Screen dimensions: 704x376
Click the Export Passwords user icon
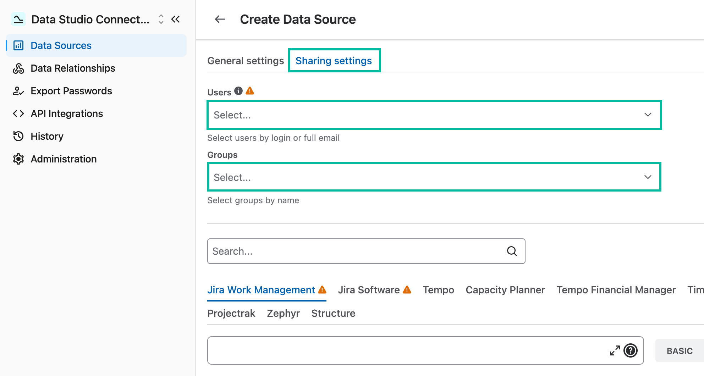(x=18, y=91)
